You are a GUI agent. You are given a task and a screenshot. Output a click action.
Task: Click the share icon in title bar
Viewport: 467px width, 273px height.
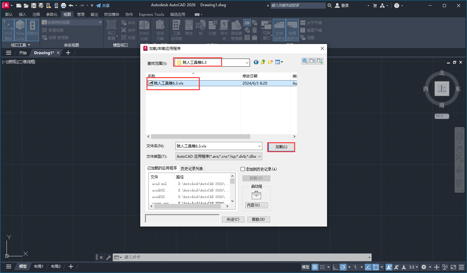[98, 6]
